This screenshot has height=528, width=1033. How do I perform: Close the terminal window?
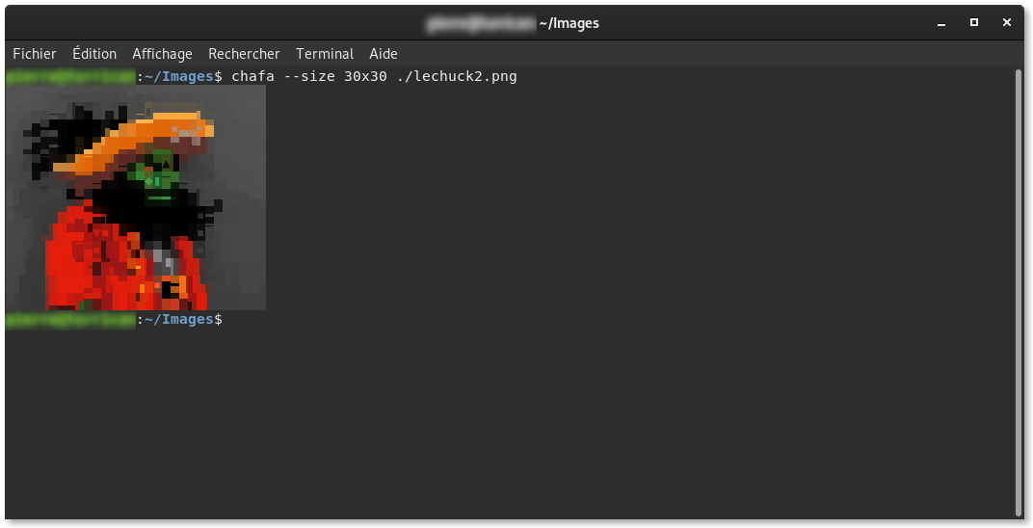point(1007,21)
